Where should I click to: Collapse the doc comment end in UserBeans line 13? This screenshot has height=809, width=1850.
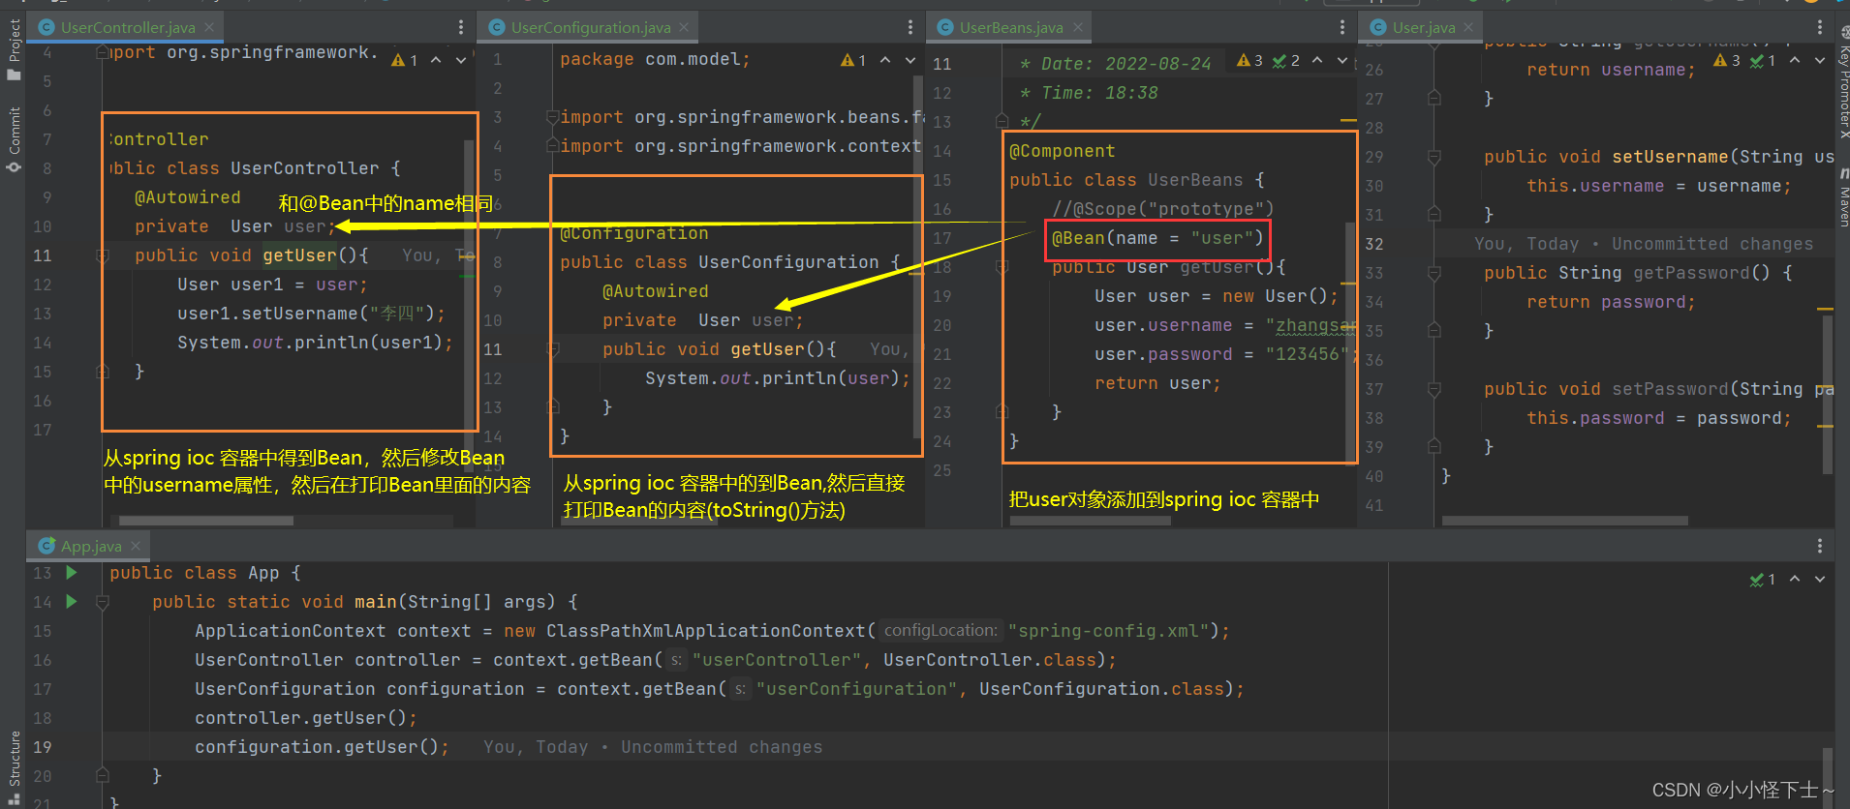(x=1002, y=121)
